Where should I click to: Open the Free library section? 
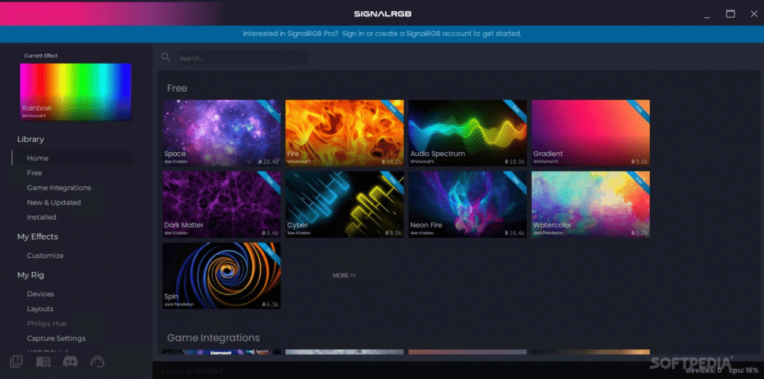click(x=34, y=173)
